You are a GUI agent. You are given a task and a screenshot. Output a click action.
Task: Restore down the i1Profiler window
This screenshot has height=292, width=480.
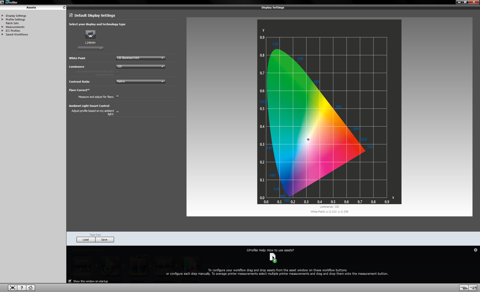[465, 2]
